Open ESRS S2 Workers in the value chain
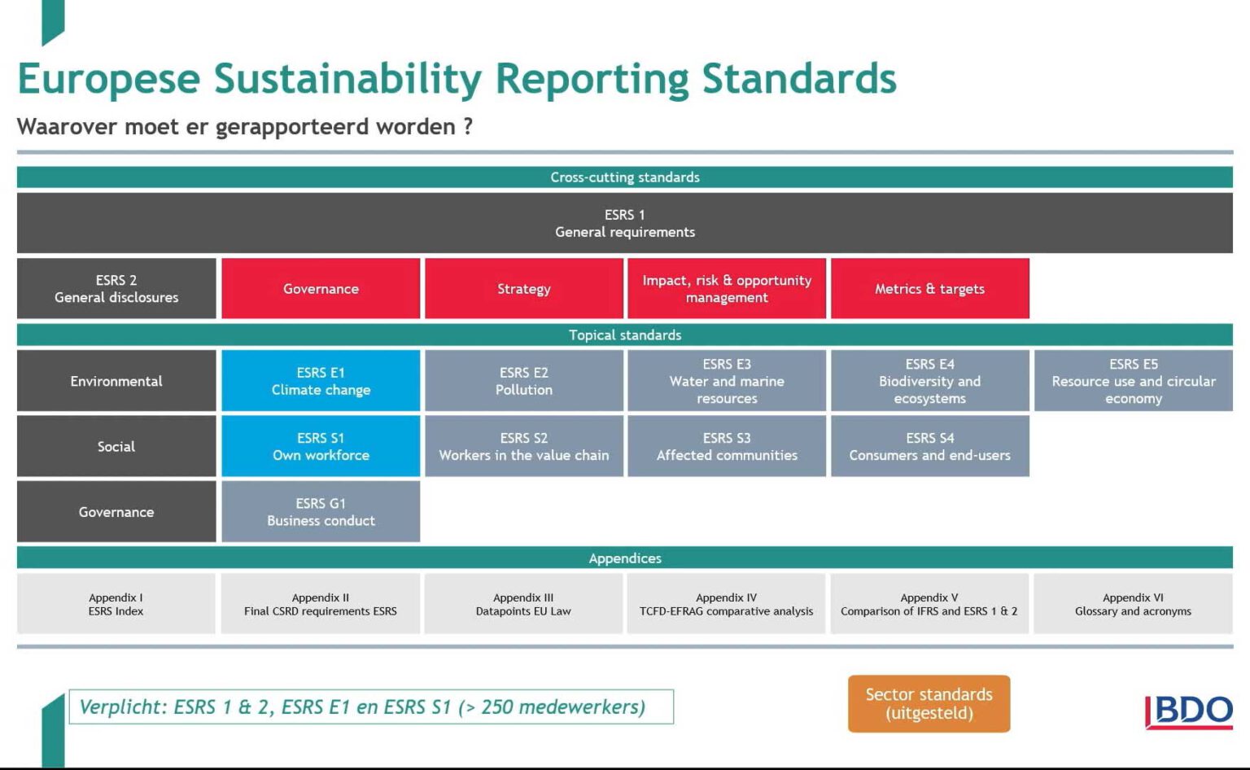This screenshot has width=1250, height=770. (x=523, y=446)
